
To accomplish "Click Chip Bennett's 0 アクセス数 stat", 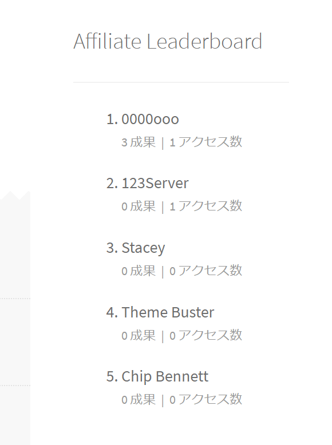I will [206, 400].
